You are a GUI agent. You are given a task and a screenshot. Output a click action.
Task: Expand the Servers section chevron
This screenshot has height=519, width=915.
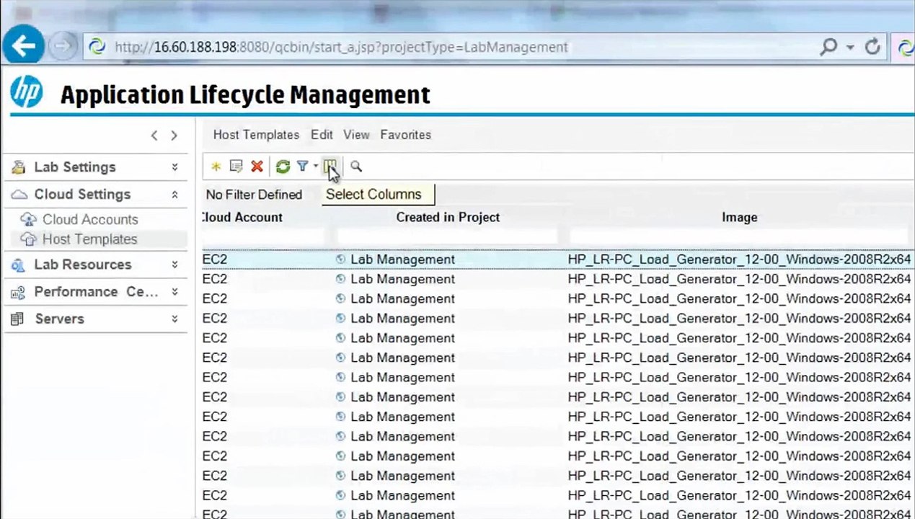coord(174,319)
